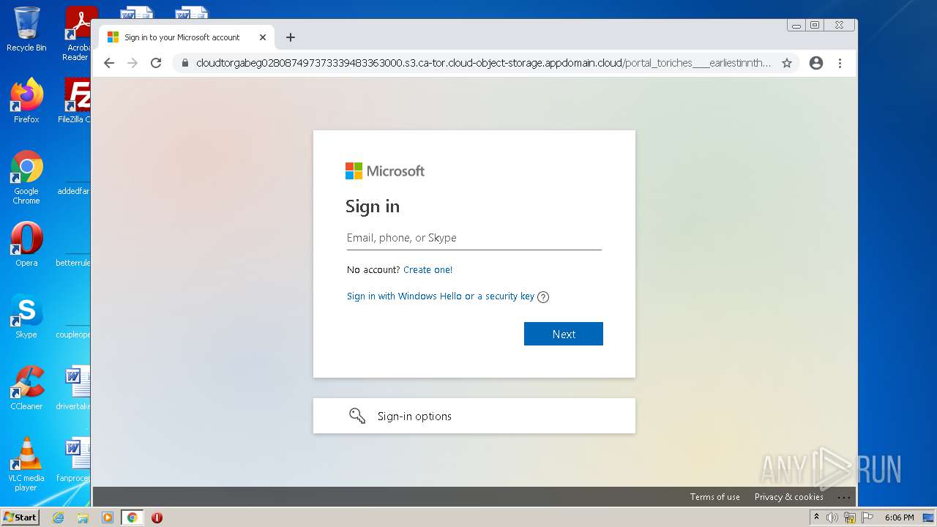Viewport: 937px width, 527px height.
Task: Open the drivertake Word document
Action: [x=75, y=388]
